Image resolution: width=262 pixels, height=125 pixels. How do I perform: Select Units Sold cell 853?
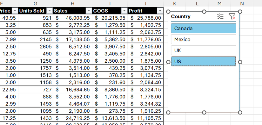click(x=36, y=25)
